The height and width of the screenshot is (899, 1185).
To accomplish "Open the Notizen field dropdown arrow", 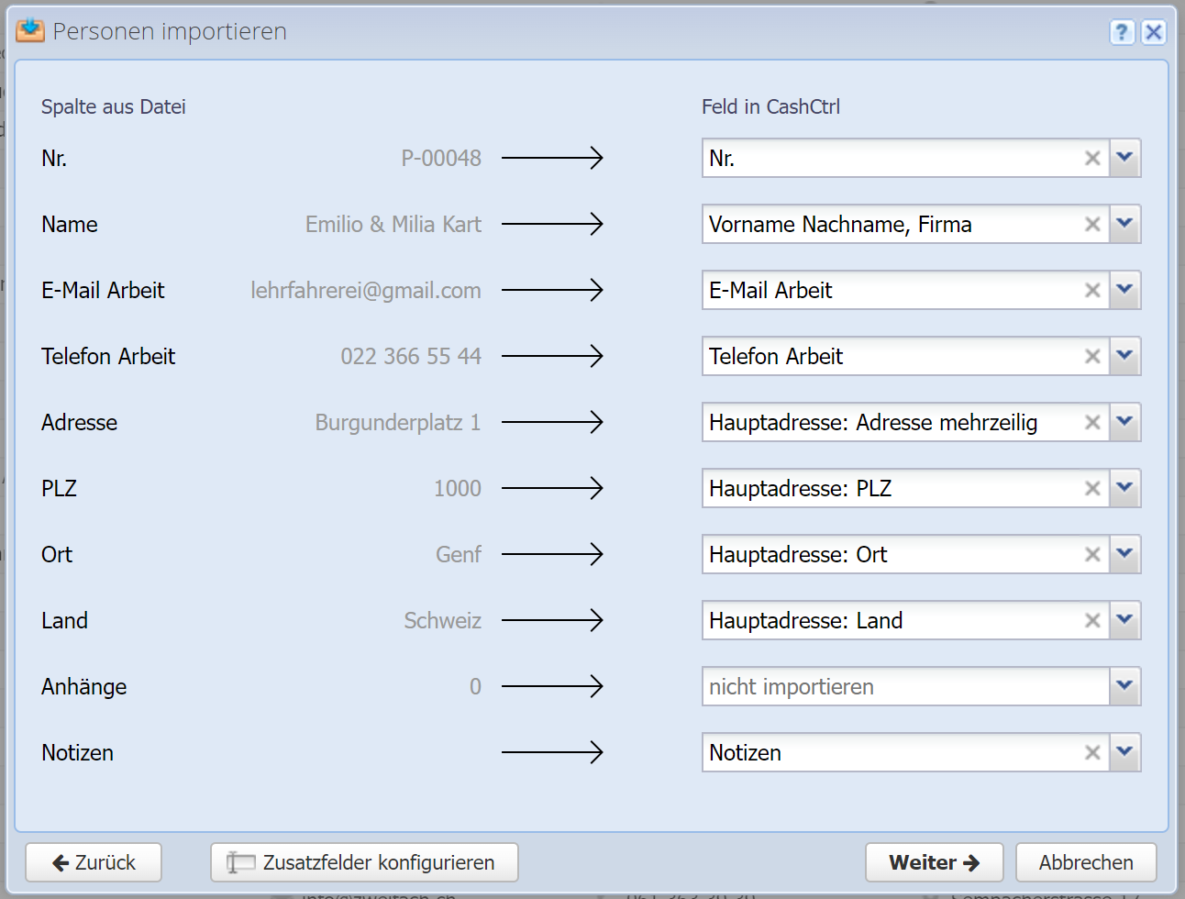I will click(1124, 752).
